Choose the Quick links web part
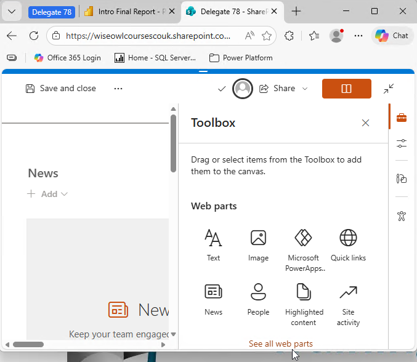Image resolution: width=417 pixels, height=362 pixels. [x=348, y=244]
